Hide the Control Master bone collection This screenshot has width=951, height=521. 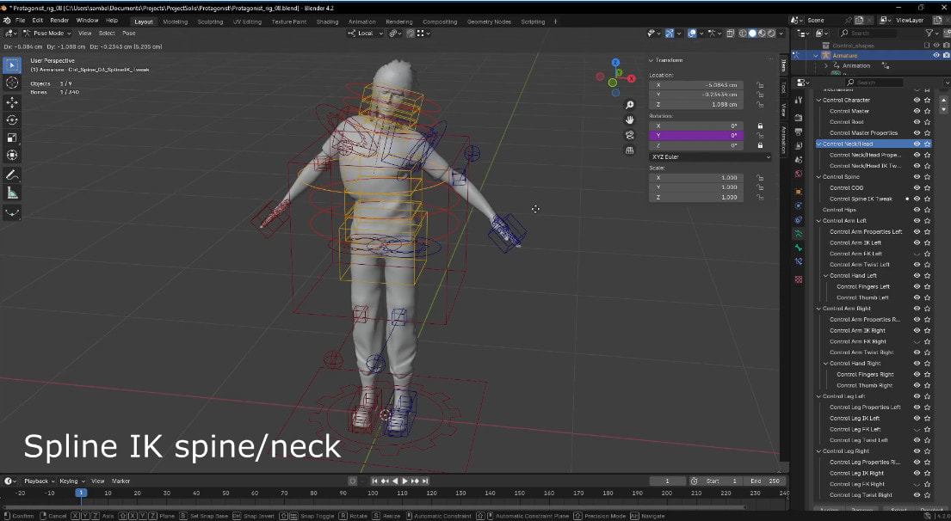click(917, 111)
